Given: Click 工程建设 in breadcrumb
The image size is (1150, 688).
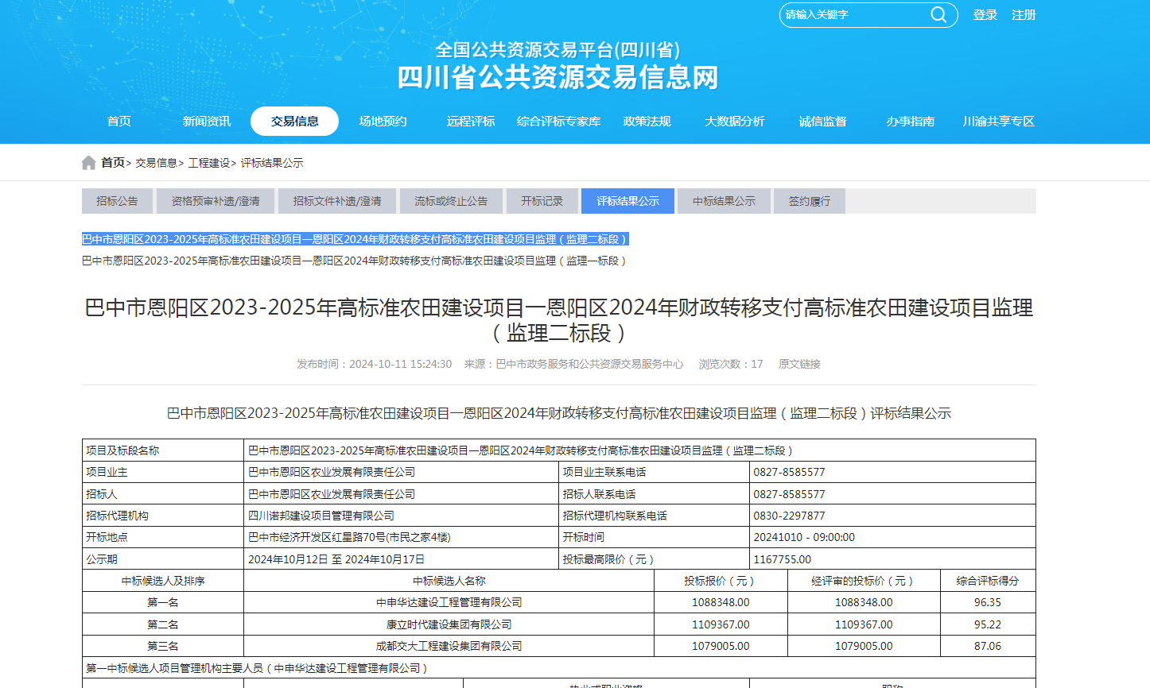Looking at the screenshot, I should [x=209, y=163].
